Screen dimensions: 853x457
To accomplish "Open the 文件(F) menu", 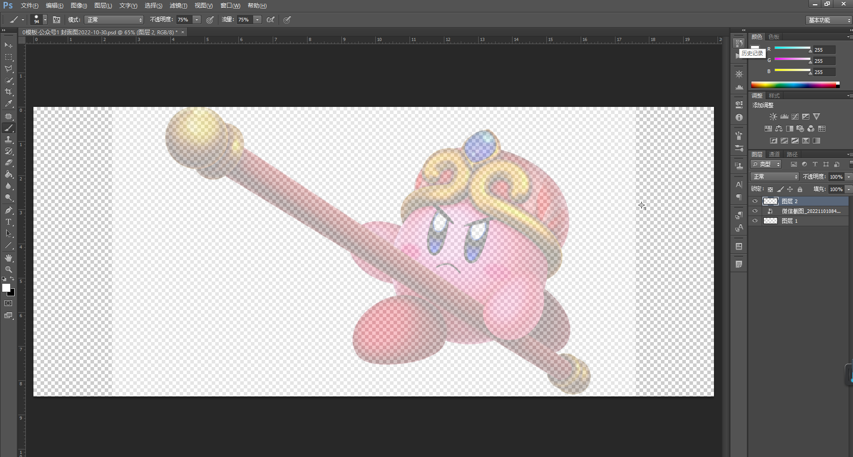I will click(x=29, y=6).
